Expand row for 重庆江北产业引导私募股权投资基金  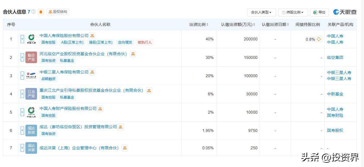tap(22, 94)
